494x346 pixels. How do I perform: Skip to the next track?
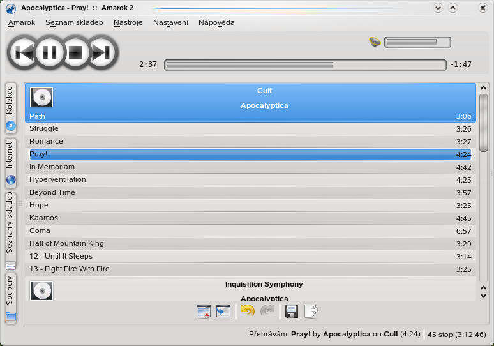click(x=101, y=52)
